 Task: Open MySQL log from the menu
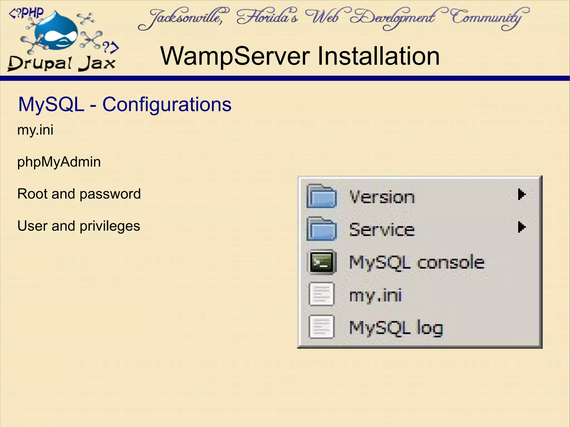click(x=419, y=327)
